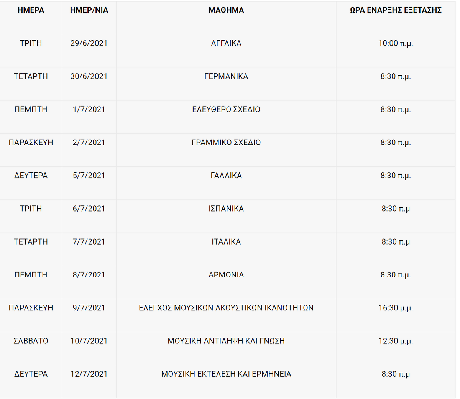
Task: Click the date 29/6/2021
Action: click(89, 43)
